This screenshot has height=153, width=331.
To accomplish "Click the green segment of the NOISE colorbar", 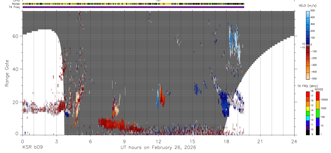I will (x=318, y=113).
